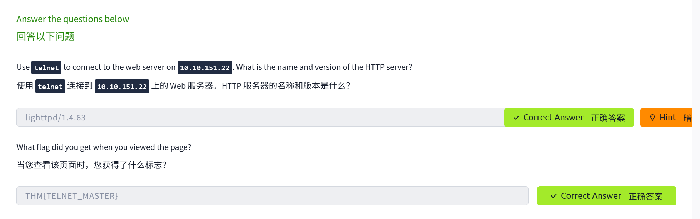
Task: Click the 'What flag did you get' question text
Action: 104,147
